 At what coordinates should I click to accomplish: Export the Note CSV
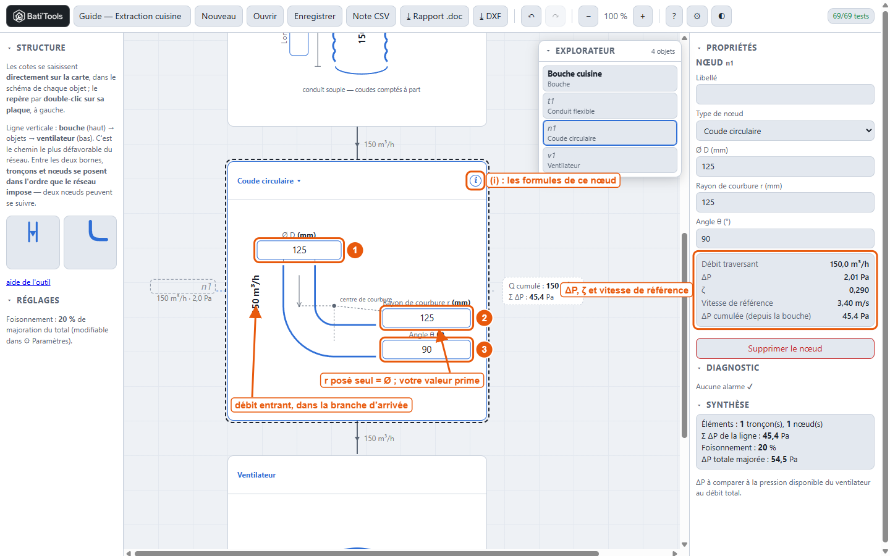pyautogui.click(x=371, y=16)
